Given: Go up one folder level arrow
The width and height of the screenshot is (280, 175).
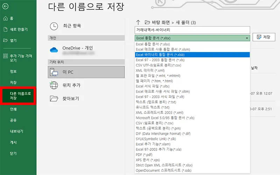Looking at the screenshot, I should point(138,22).
